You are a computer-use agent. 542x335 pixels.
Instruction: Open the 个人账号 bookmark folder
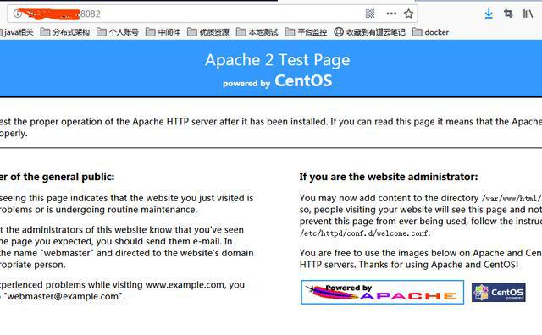(118, 32)
